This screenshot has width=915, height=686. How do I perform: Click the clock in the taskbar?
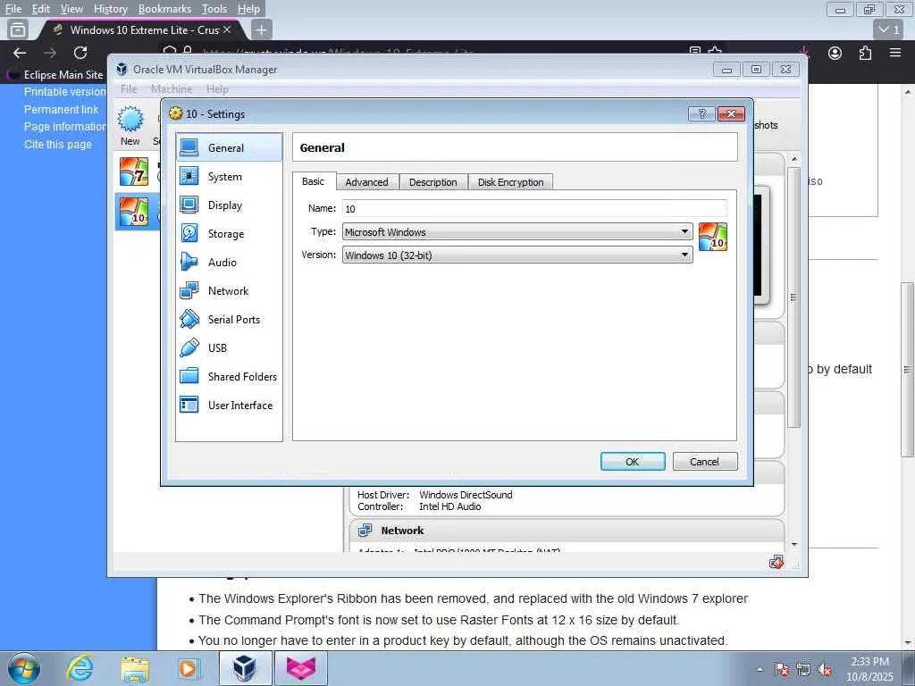click(x=869, y=669)
